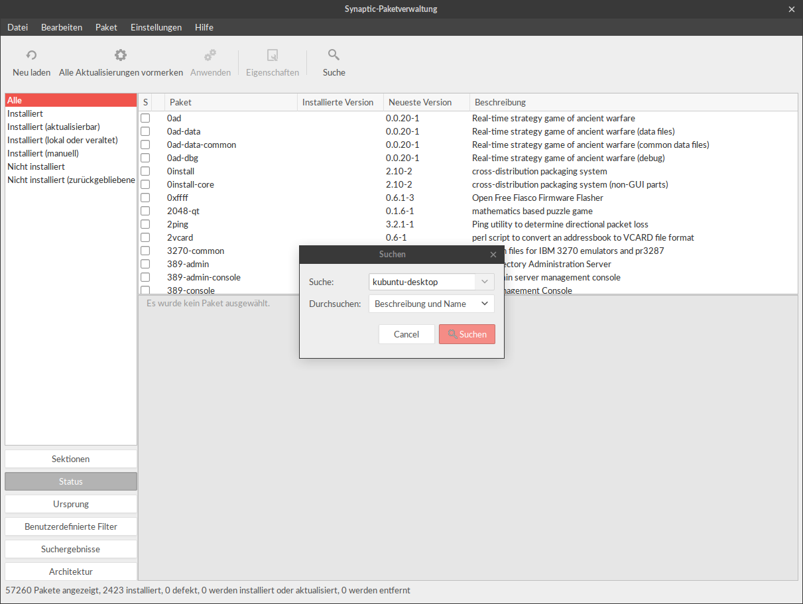Mark the 389-admin package checkbox
Image resolution: width=803 pixels, height=604 pixels.
(145, 264)
